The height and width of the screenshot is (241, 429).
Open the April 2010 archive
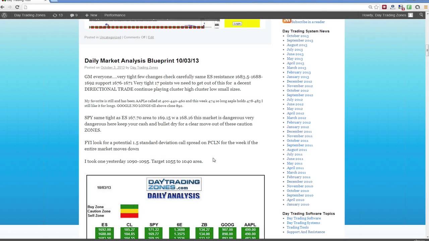295,200
